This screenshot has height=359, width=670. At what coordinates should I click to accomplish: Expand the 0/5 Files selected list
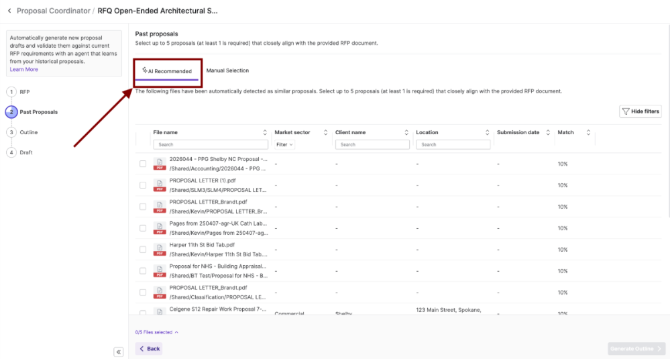point(156,332)
